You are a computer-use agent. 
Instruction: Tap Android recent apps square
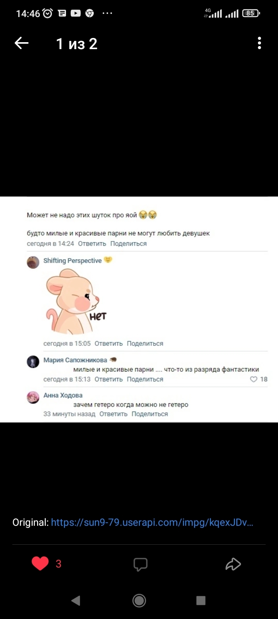201,600
